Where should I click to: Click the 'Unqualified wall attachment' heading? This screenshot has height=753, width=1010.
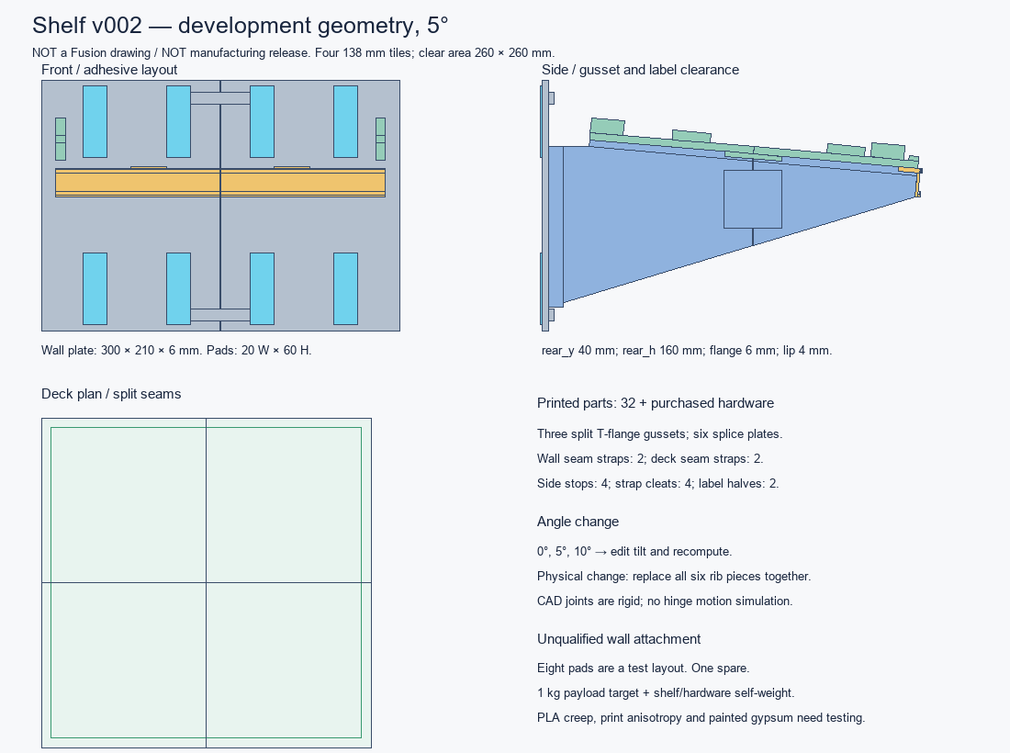618,639
